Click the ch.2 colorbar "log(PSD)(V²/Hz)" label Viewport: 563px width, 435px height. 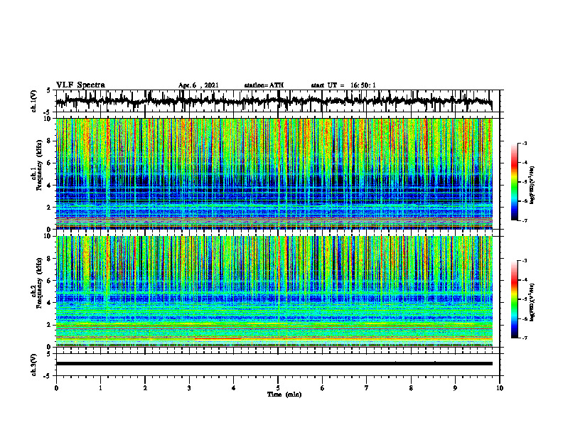point(532,303)
